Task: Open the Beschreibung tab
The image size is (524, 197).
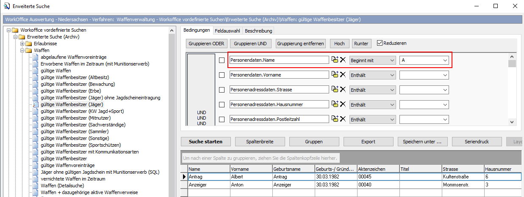Action: pyautogui.click(x=258, y=31)
